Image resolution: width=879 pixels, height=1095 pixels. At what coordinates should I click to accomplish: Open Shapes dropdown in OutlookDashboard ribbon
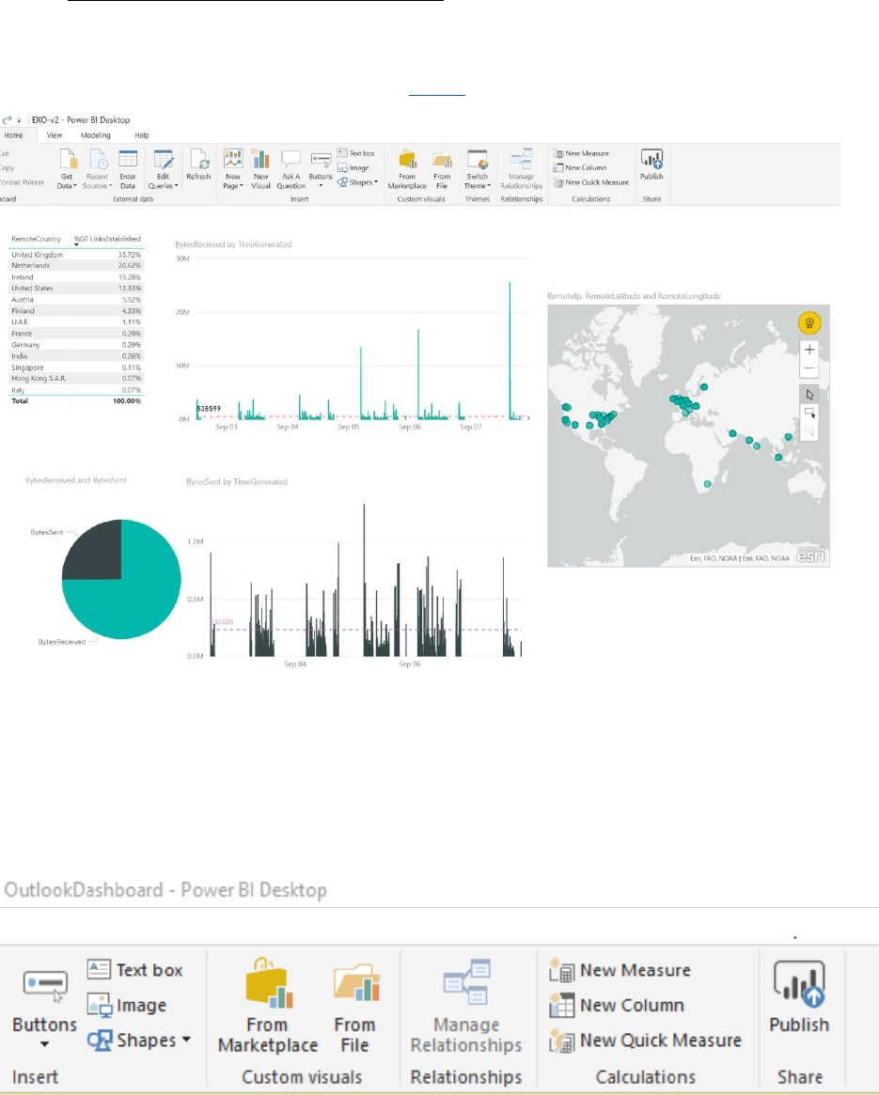click(x=140, y=1040)
